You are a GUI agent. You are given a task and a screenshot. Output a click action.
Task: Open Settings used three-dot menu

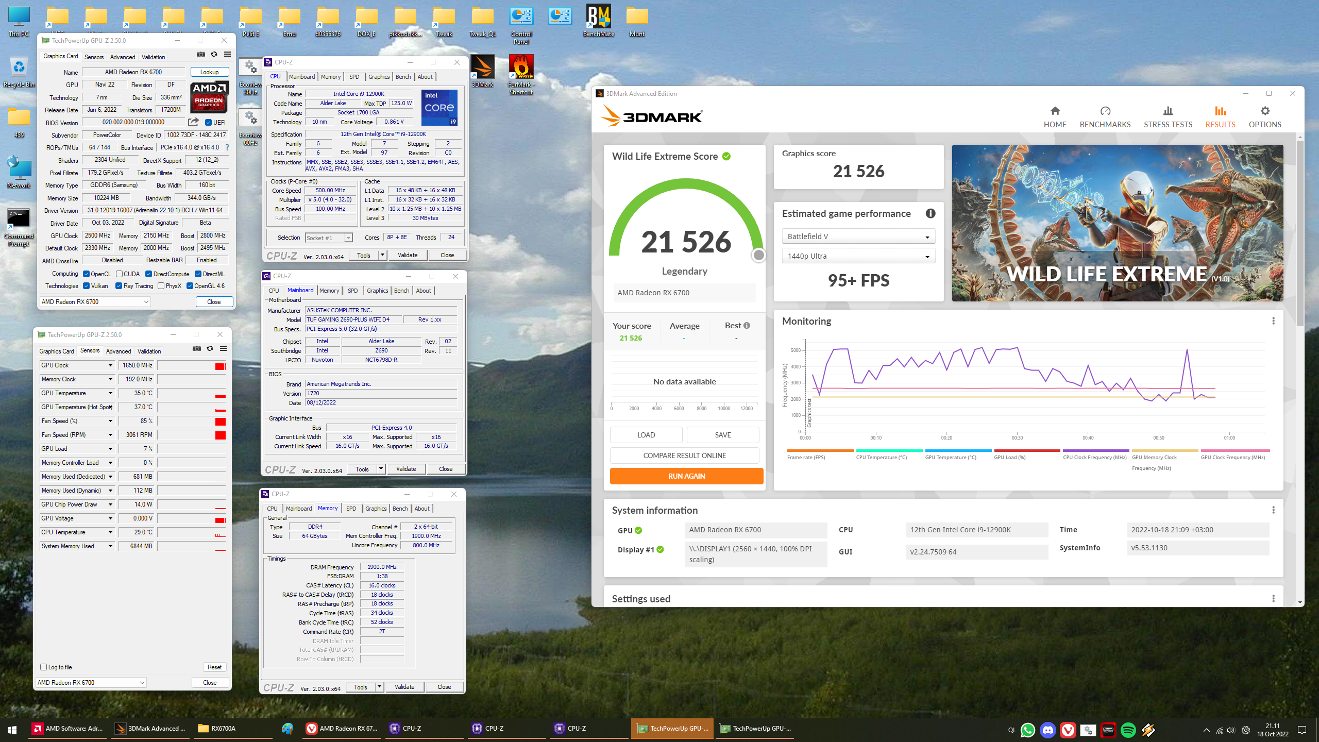[1273, 599]
